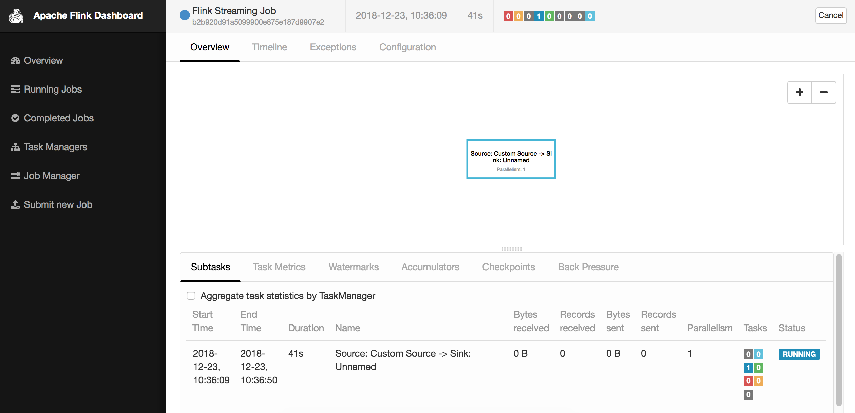Select the Custom Source graph node
This screenshot has height=413, width=855.
tap(511, 159)
